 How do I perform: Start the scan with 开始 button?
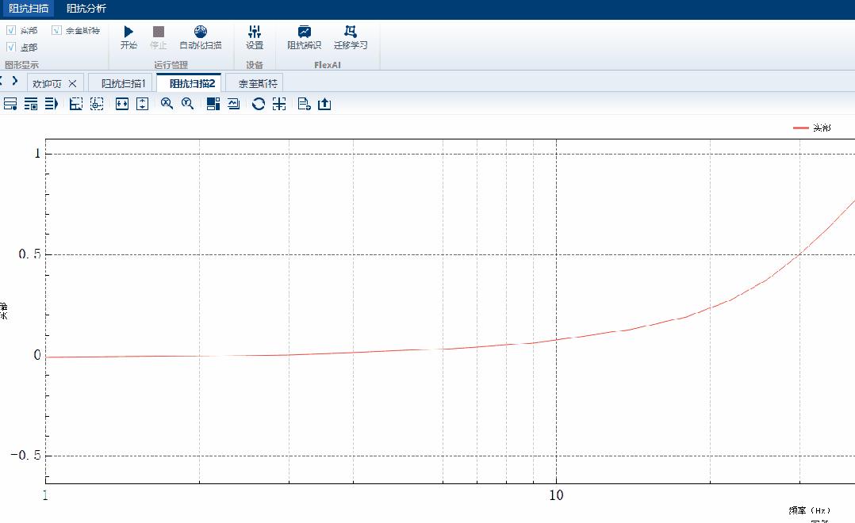pos(128,38)
